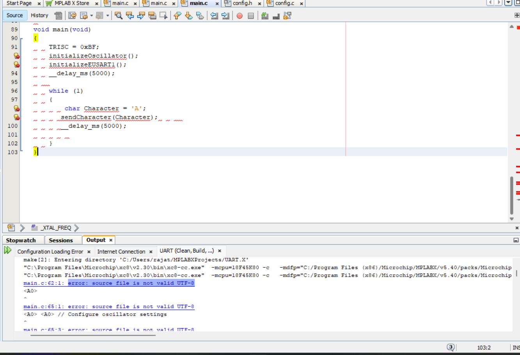Click the output horizontal scrollbar
Screen dimensions: 520x355
93,335
